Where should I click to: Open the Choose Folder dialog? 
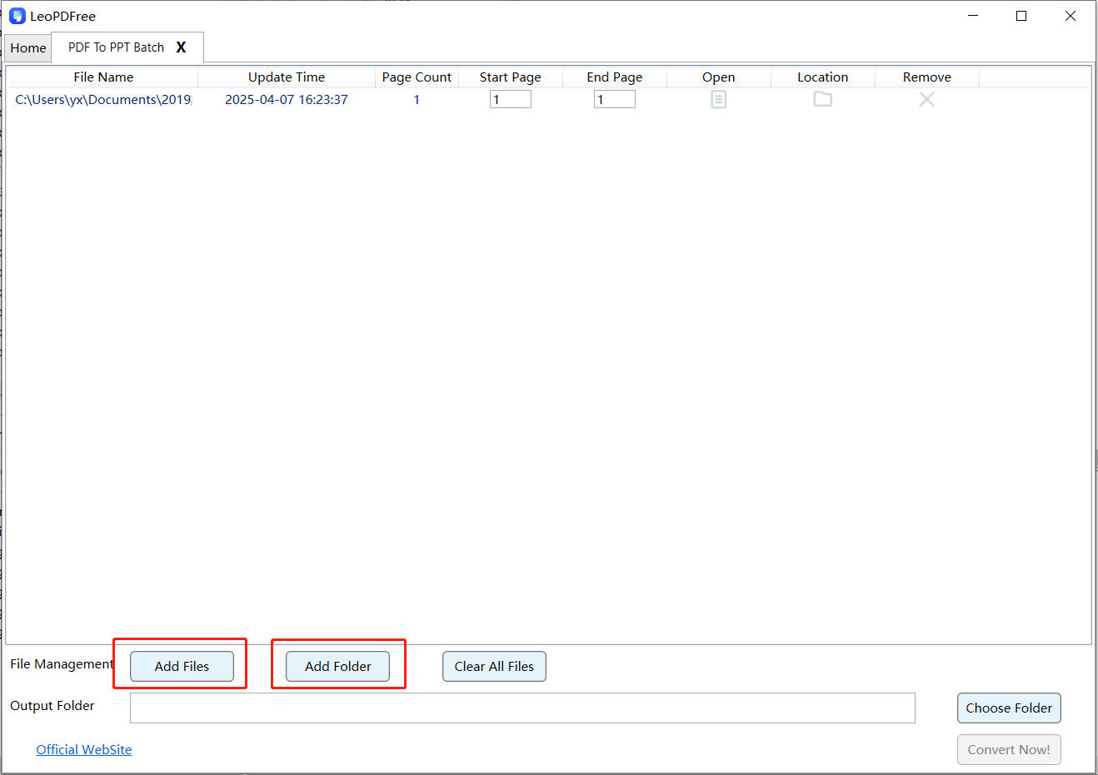[1009, 708]
